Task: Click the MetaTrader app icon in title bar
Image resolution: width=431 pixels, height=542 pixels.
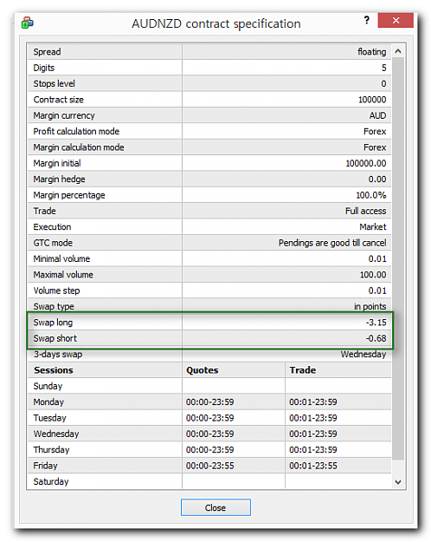Action: 27,23
